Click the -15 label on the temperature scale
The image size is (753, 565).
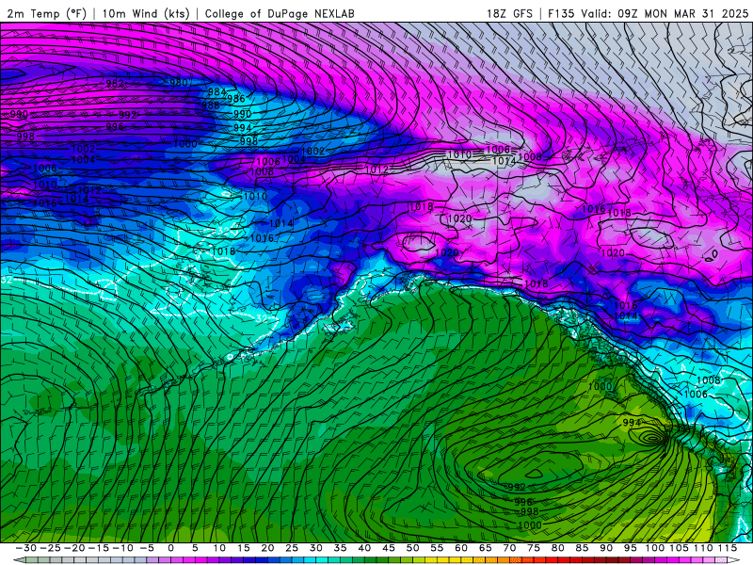point(99,548)
